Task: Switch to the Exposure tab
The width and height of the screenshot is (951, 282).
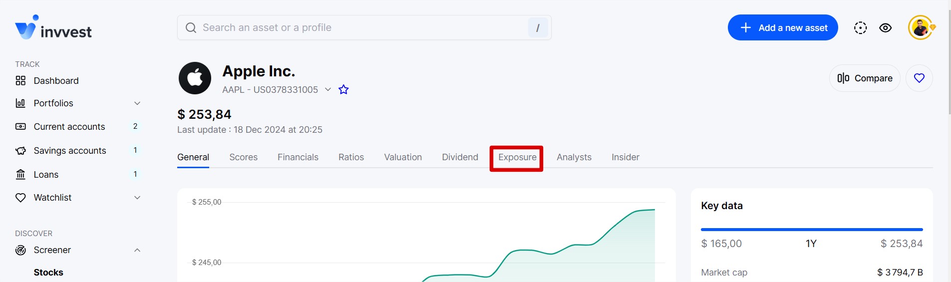Action: 517,157
